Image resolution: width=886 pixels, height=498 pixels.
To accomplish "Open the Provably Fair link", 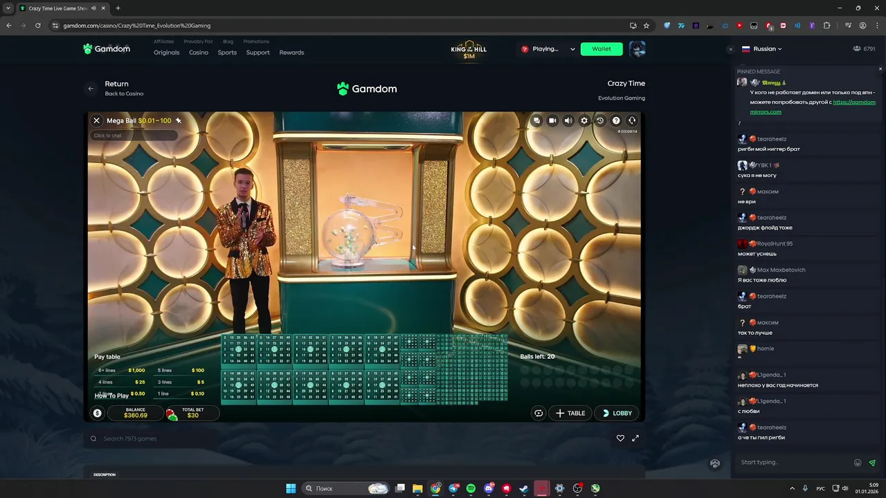I will [199, 41].
